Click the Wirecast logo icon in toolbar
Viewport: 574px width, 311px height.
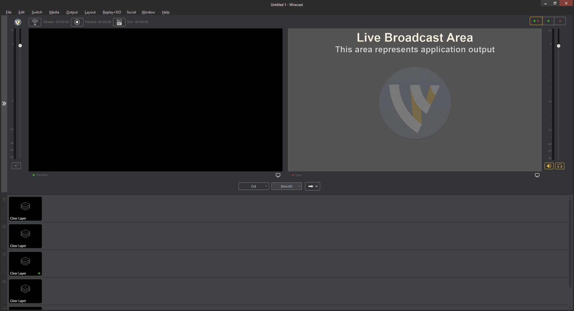pos(18,22)
